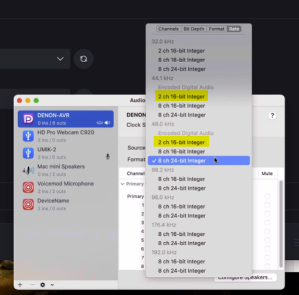The height and width of the screenshot is (295, 299).
Task: Select checked 8 ch 24-bit Integer at 48.0 kHz
Action: click(199, 161)
